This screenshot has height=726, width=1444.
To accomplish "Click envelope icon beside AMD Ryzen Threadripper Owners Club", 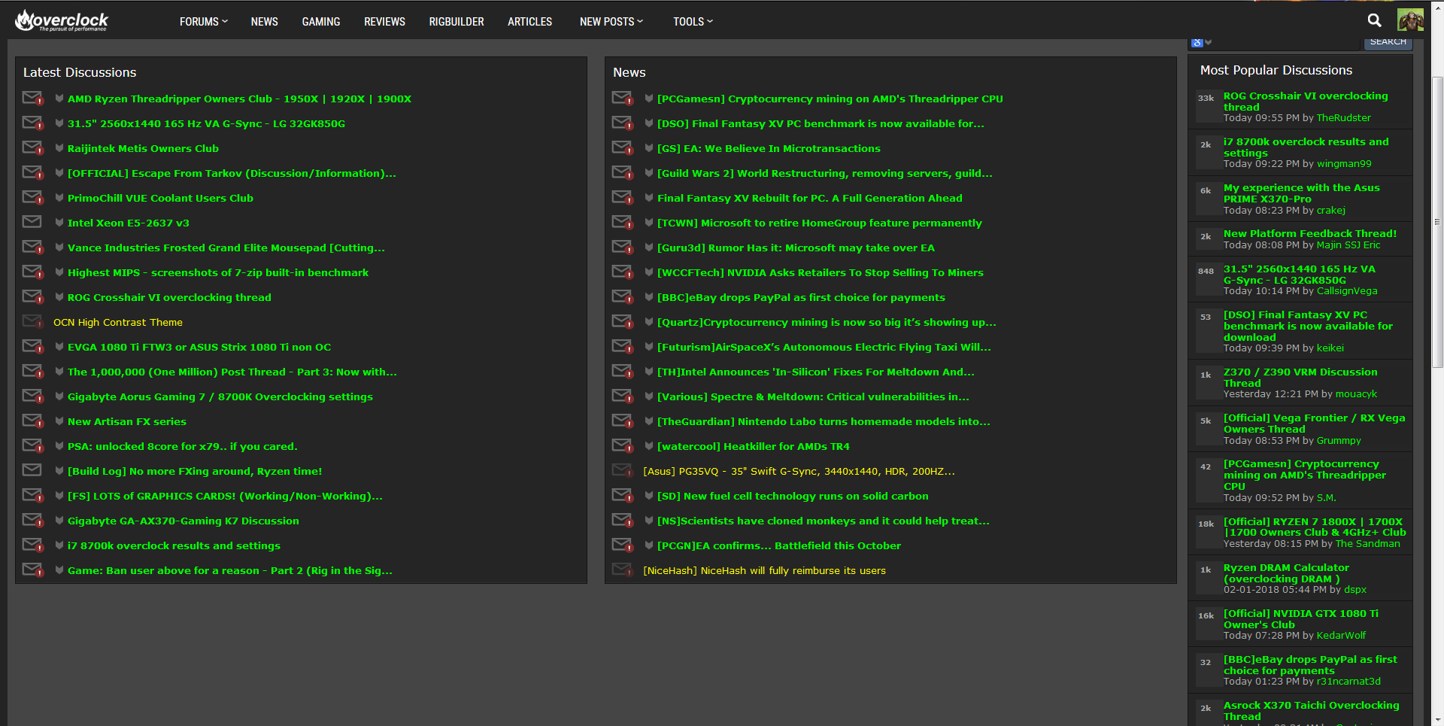I will (x=32, y=98).
